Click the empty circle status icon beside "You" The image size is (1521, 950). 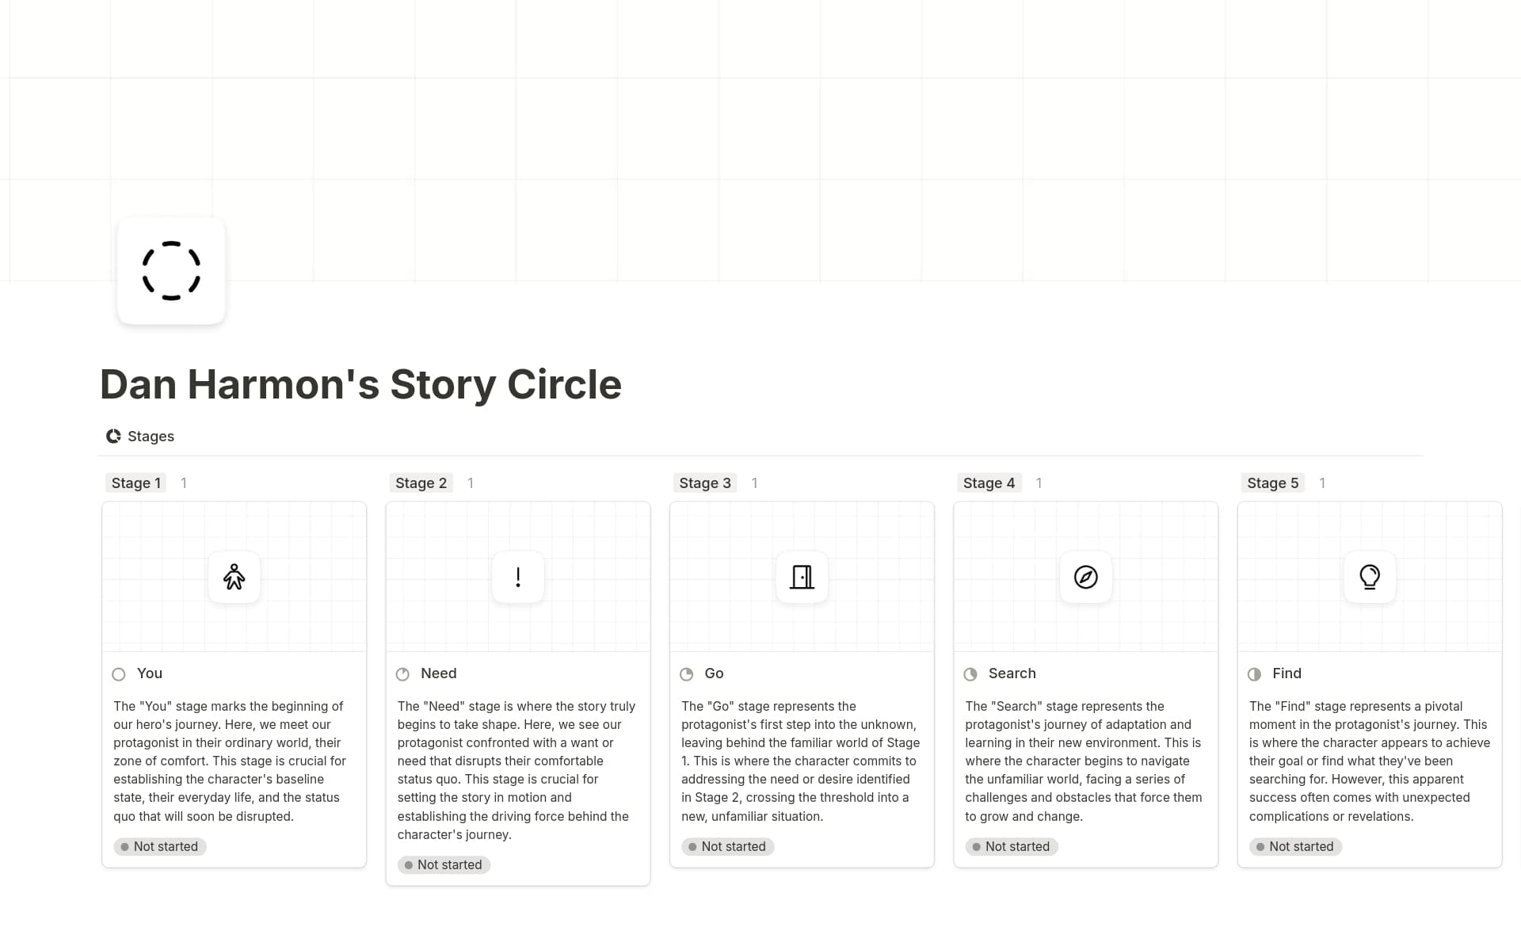[118, 674]
